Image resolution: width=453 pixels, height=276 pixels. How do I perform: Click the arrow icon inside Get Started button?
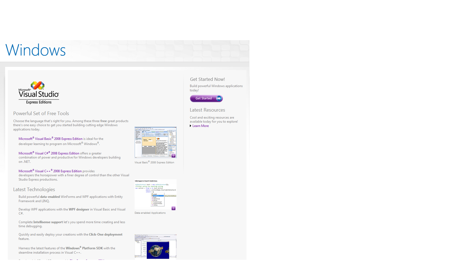click(219, 98)
